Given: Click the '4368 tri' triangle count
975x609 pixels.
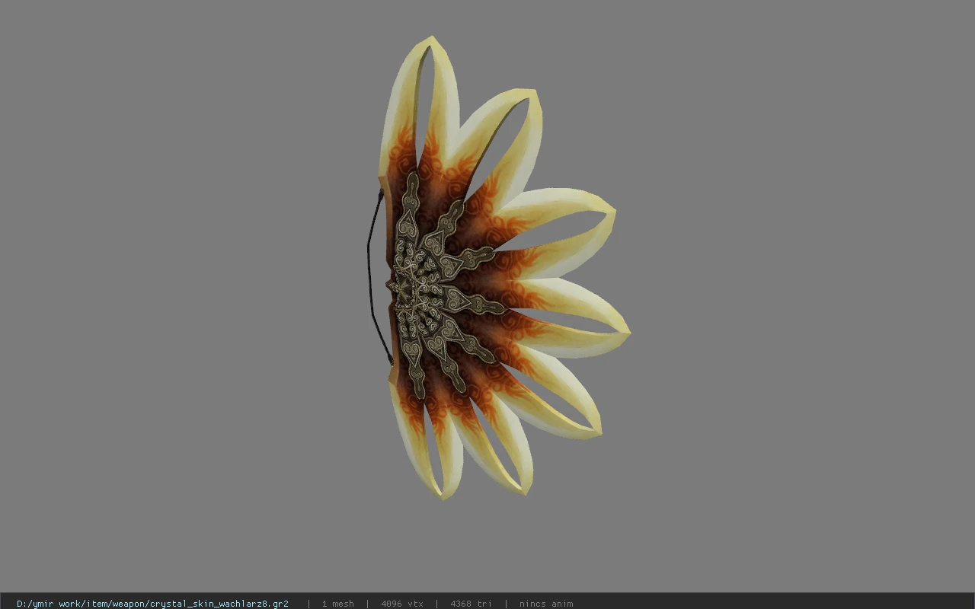Looking at the screenshot, I should 471,604.
